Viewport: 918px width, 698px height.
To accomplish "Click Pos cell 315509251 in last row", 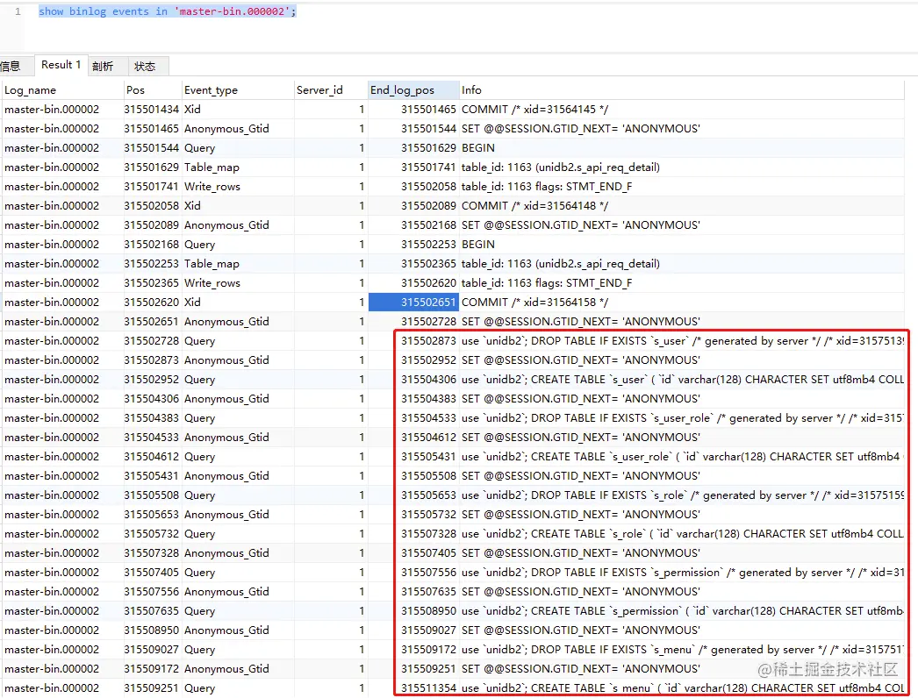I will pos(152,688).
